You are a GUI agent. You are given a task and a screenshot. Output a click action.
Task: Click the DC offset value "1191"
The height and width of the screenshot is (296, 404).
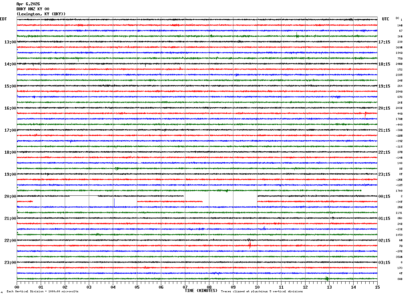399,213
